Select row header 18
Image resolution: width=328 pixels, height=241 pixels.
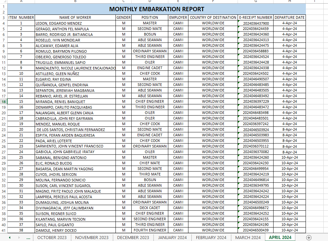pyautogui.click(x=4, y=102)
